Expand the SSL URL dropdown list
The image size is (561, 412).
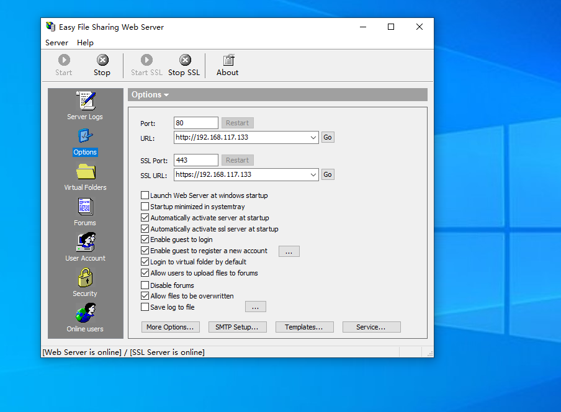[x=313, y=175]
